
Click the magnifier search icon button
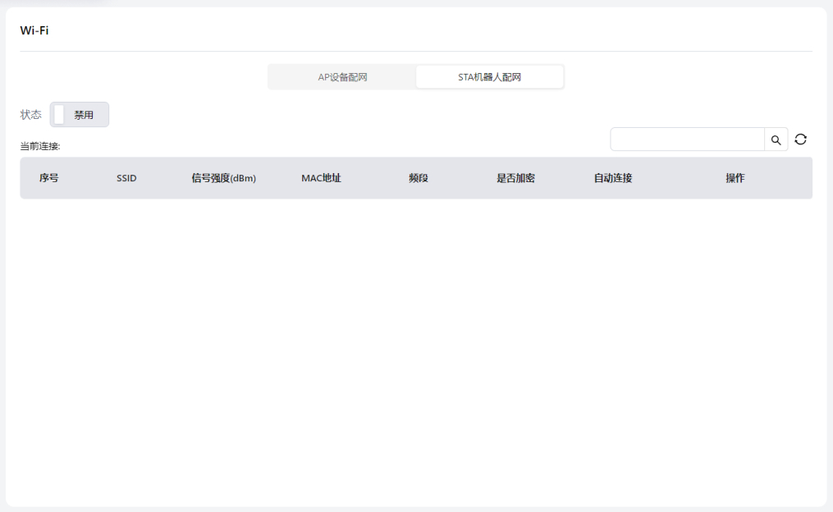[776, 139]
